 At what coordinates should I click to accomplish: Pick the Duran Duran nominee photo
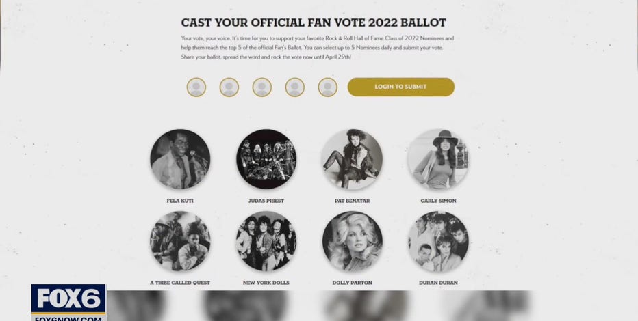pyautogui.click(x=438, y=241)
